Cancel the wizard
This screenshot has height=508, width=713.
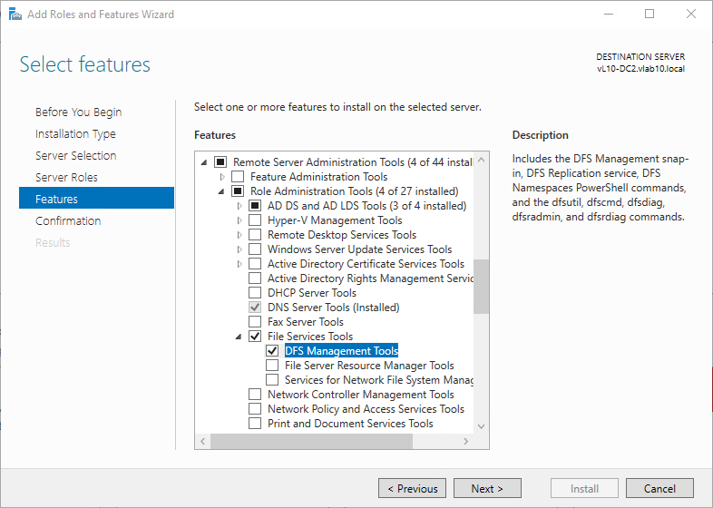click(659, 488)
